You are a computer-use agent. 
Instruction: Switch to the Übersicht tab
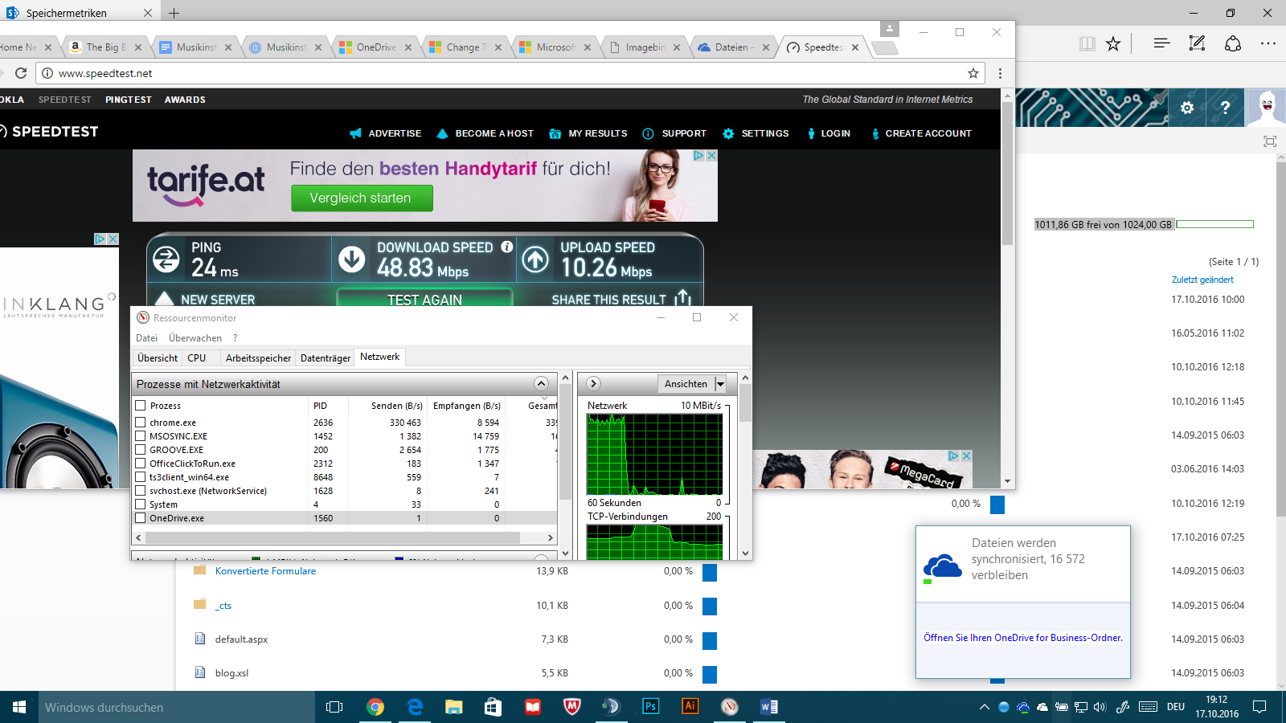click(x=158, y=358)
